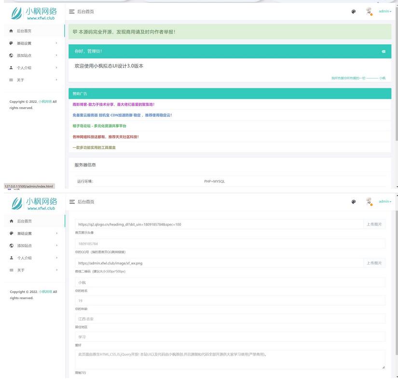Click the globe icon beside 添加站点 in the upper sidebar
Screen dimensions: 398x379
pos(11,56)
